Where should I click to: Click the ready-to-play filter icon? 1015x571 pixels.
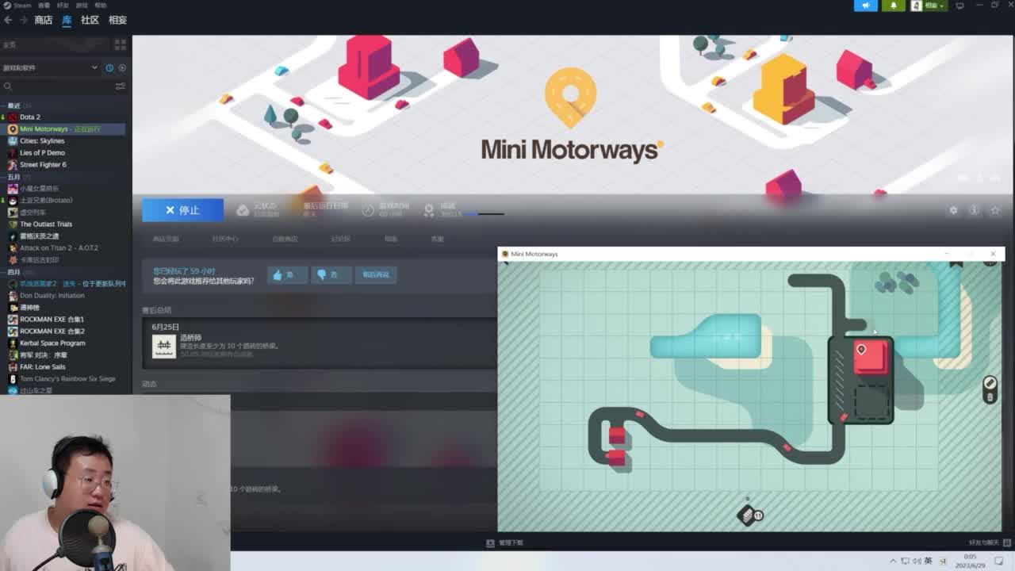(121, 67)
